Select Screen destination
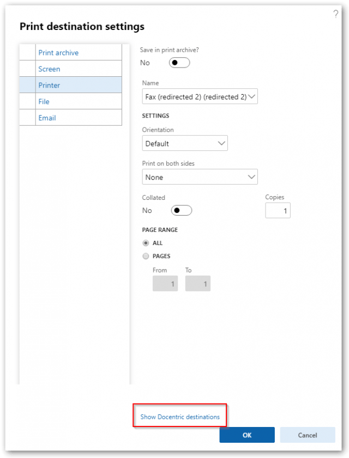This screenshot has height=458, width=349. pos(70,69)
